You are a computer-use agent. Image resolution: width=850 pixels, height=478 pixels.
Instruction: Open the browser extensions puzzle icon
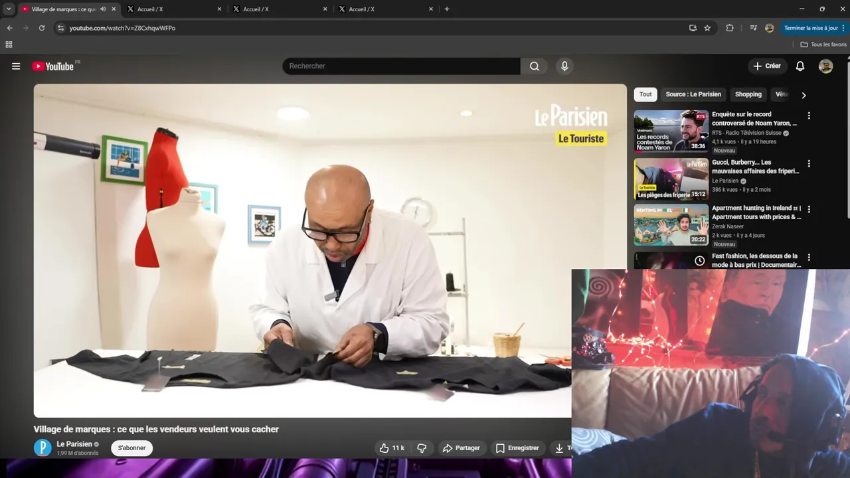pos(730,28)
